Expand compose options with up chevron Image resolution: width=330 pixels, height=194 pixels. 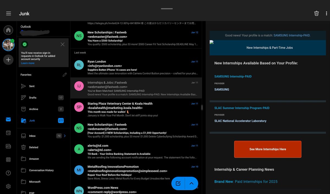pos(192,184)
